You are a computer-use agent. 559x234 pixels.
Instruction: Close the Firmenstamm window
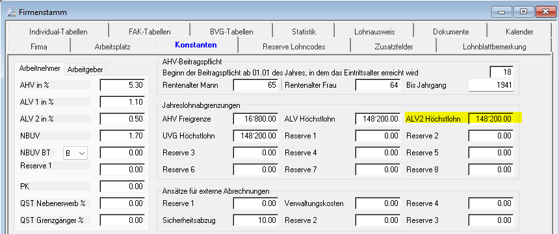545,12
